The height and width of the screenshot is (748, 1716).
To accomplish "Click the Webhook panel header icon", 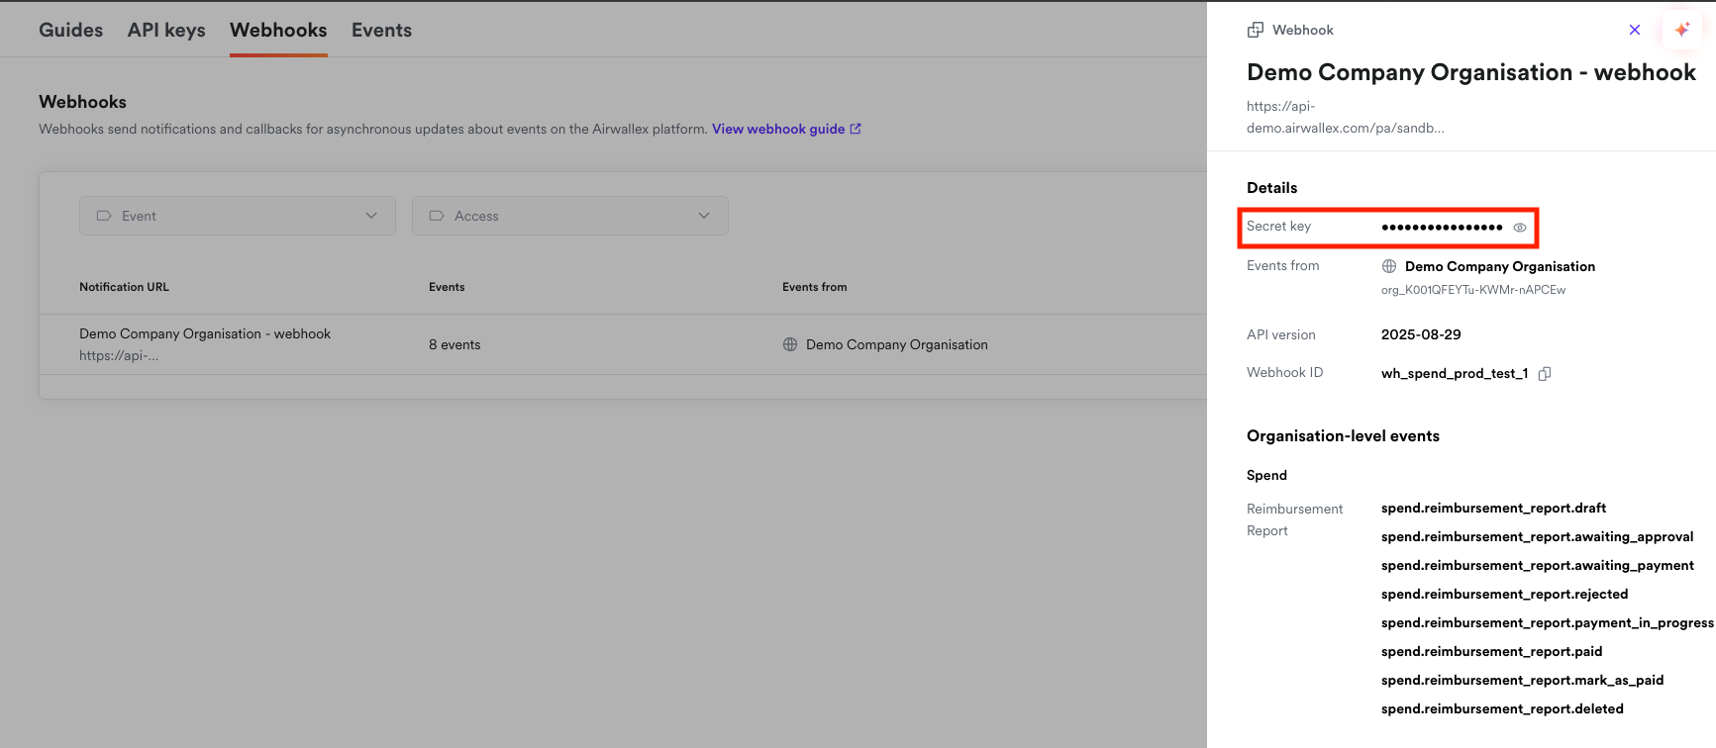I will click(x=1256, y=30).
